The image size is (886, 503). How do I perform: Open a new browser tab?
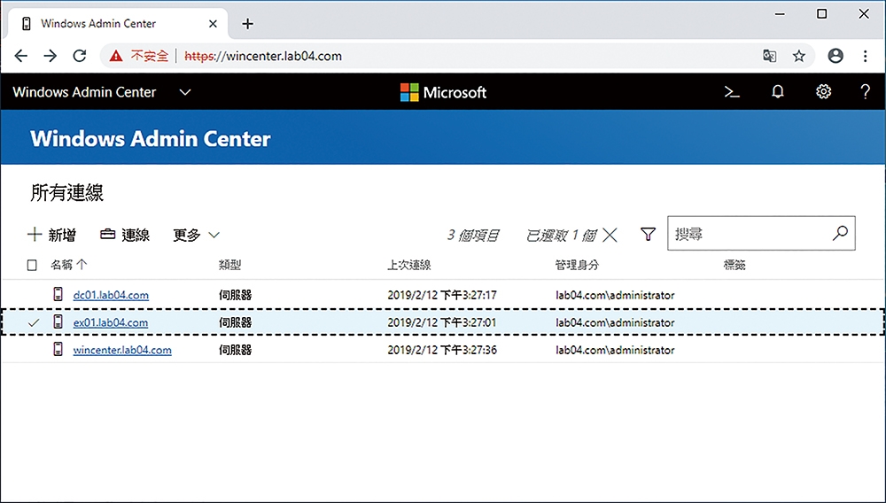(247, 24)
